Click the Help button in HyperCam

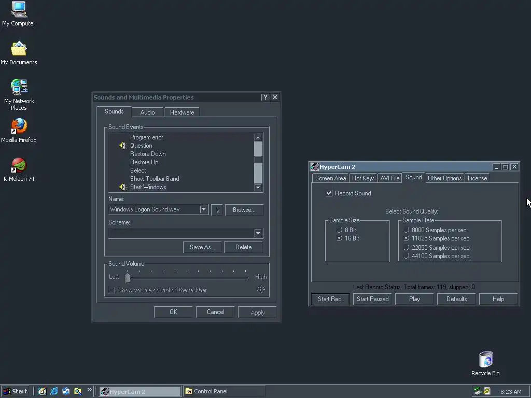498,299
